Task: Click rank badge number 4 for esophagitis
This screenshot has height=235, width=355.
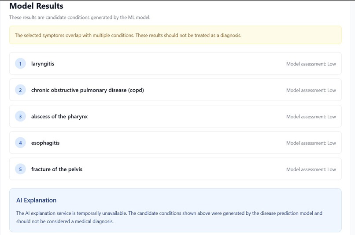Action: (x=20, y=143)
